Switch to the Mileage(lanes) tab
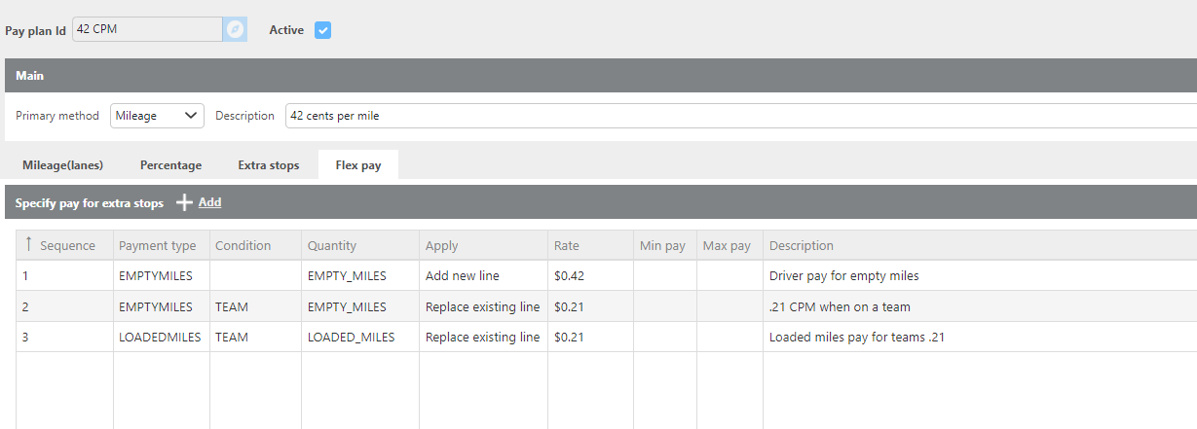The width and height of the screenshot is (1197, 429). point(62,165)
